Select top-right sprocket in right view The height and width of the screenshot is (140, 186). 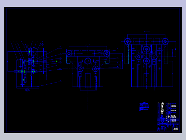(x=165, y=41)
